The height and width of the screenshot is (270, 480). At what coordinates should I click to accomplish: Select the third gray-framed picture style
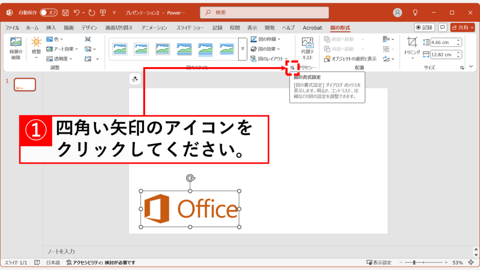(x=163, y=49)
